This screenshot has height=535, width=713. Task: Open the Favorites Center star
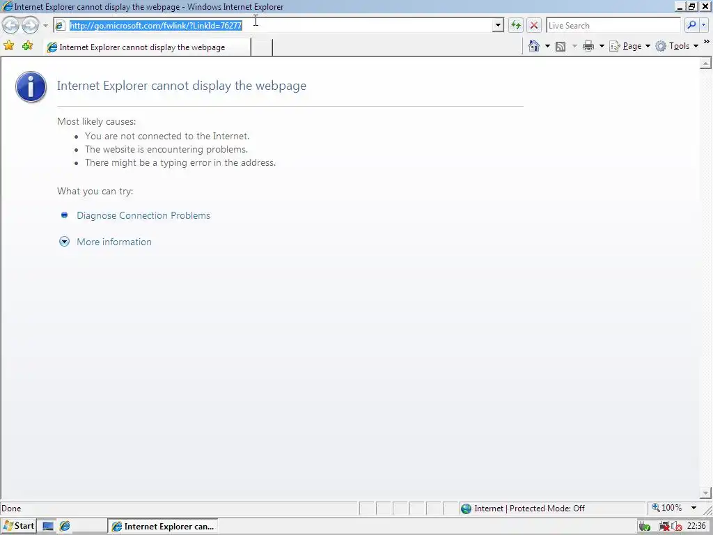[8, 46]
